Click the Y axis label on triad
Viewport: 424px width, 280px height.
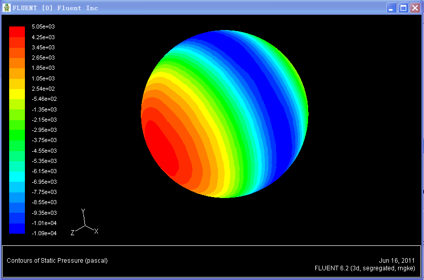pyautogui.click(x=83, y=211)
